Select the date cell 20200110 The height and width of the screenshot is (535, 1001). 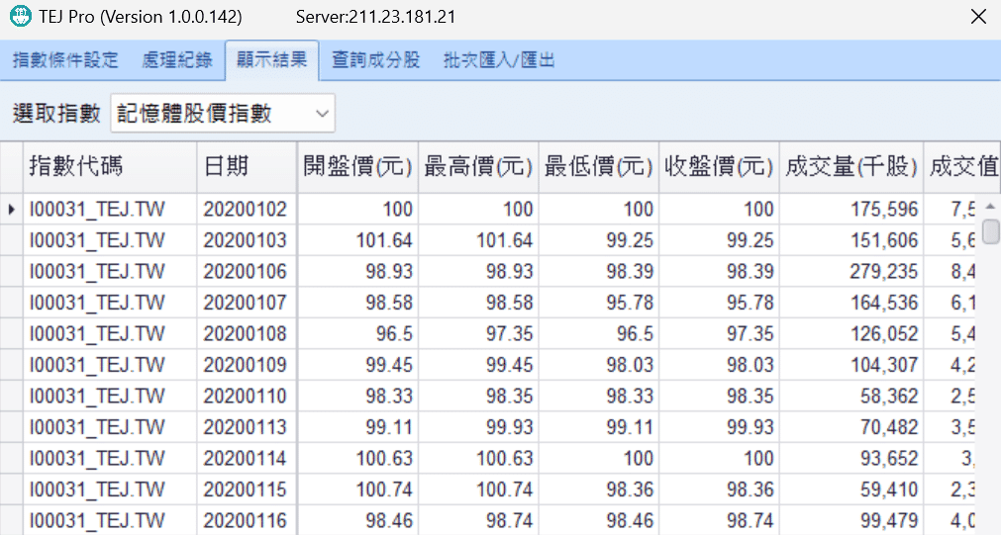click(245, 397)
